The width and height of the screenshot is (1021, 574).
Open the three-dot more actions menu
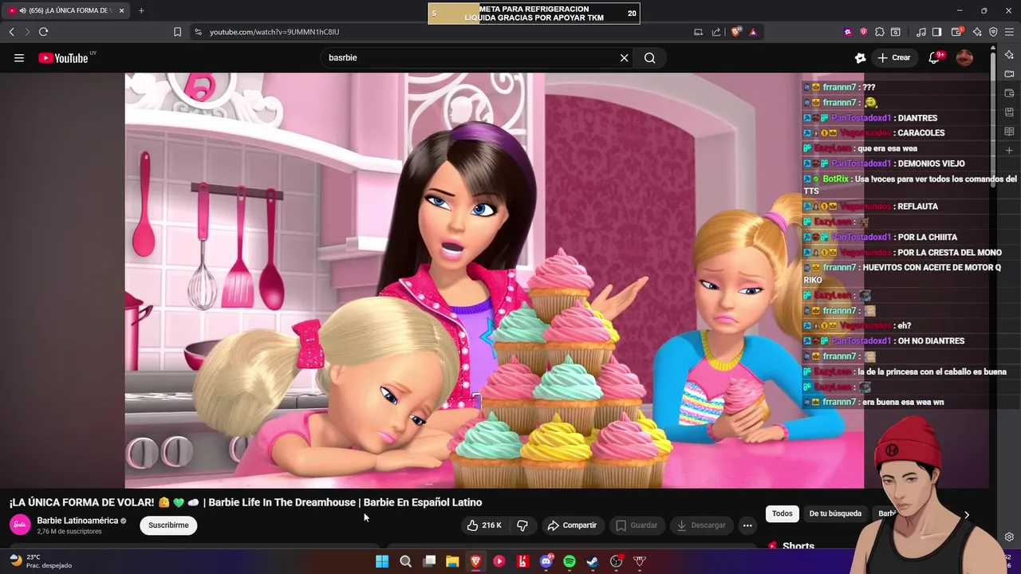click(x=747, y=525)
